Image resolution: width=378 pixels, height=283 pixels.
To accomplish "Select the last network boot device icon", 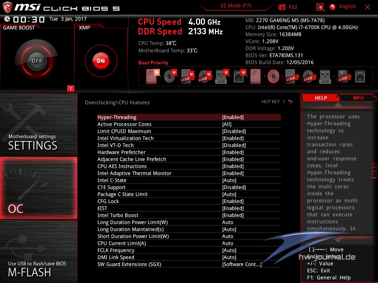I will tap(360, 76).
